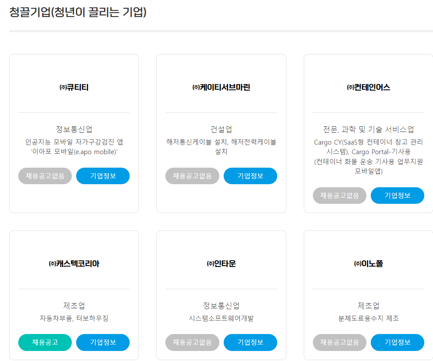Click the Cargo CY description text
The width and height of the screenshot is (433, 361).
(x=369, y=156)
